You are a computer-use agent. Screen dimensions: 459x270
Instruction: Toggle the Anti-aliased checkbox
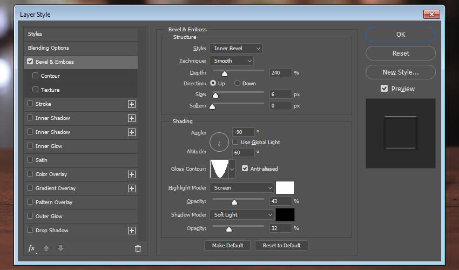[245, 168]
